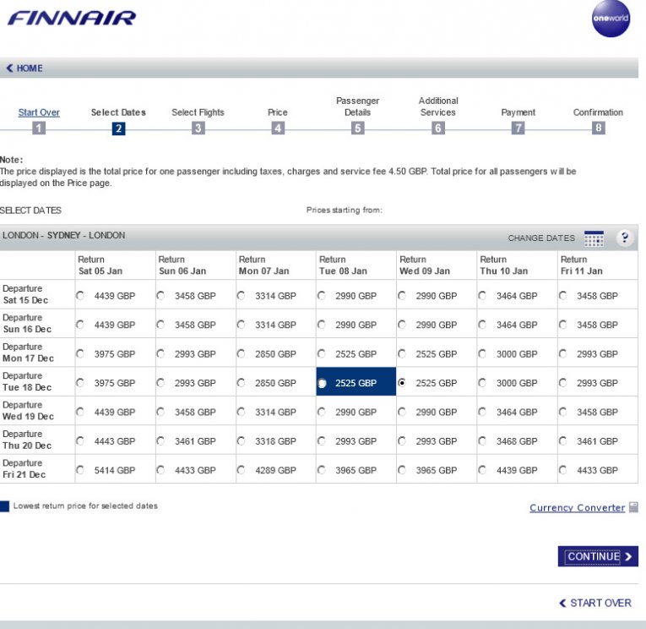This screenshot has height=629, width=646.
Task: Select Mon 17 Dec, Mon 07 Jan 2850 GBP fare
Action: click(242, 354)
